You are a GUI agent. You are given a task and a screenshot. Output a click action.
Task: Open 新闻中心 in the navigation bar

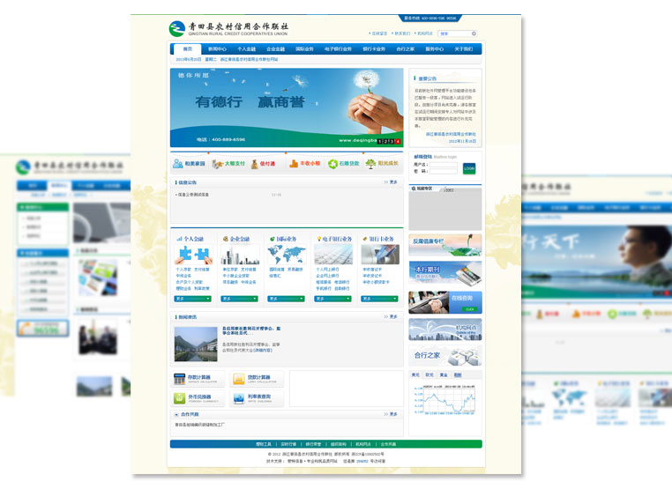[x=217, y=49]
